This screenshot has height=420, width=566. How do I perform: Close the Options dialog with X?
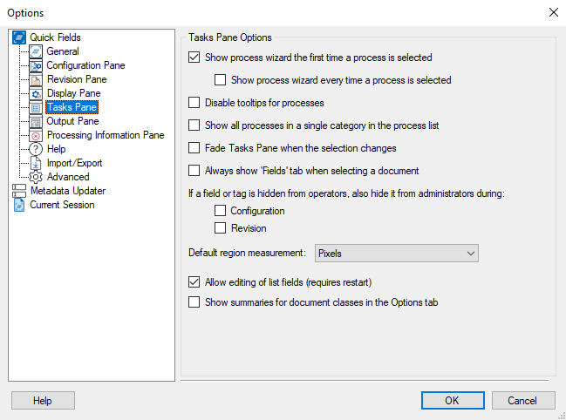(x=554, y=12)
